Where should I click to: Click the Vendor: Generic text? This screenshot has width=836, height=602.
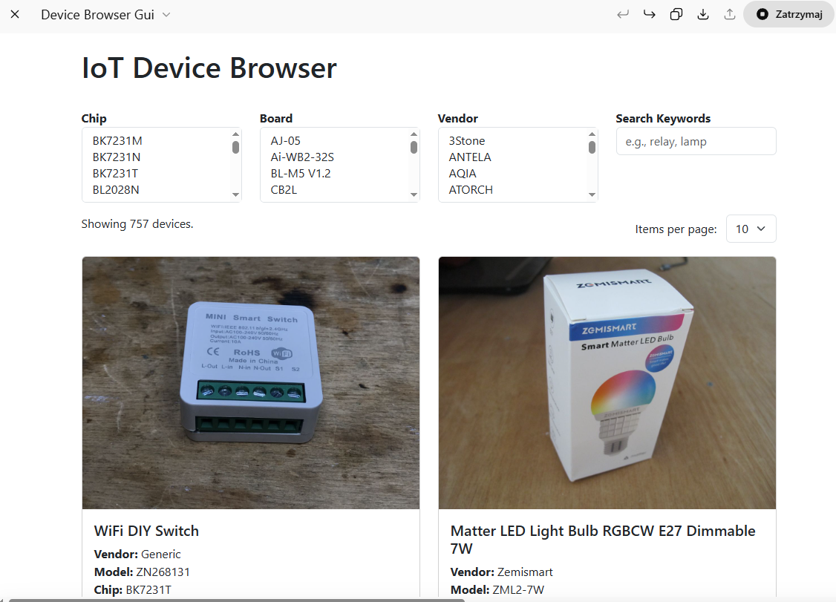pos(137,554)
